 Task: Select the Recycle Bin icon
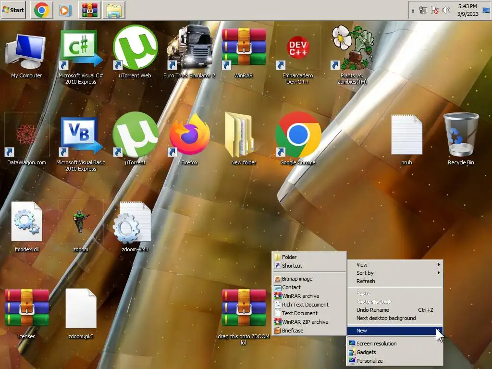[x=461, y=140]
